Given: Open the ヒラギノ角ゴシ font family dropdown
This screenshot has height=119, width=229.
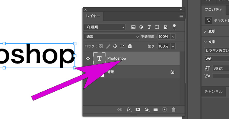Looking at the screenshot, I should click(217, 50).
